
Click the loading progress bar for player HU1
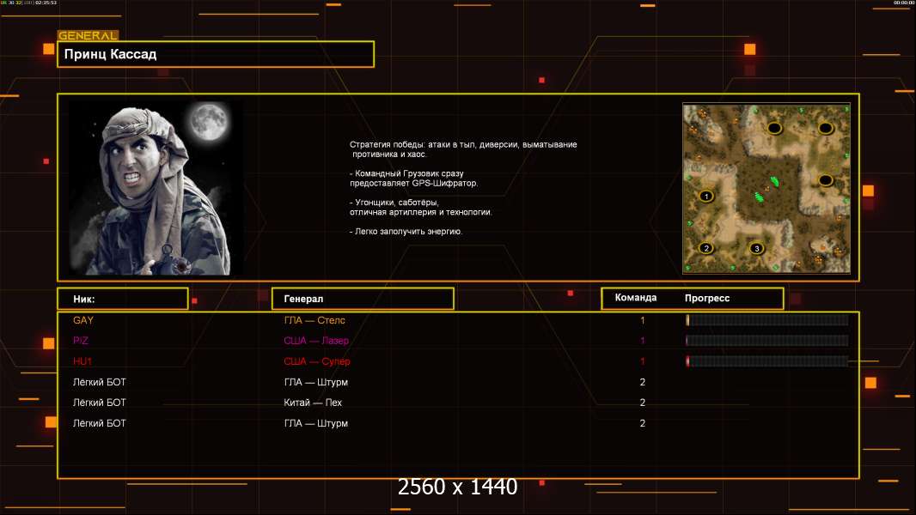point(766,361)
